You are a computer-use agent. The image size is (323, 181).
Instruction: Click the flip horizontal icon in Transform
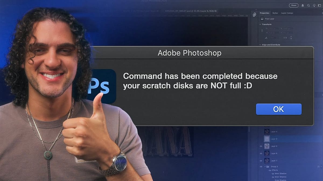coord(285,37)
